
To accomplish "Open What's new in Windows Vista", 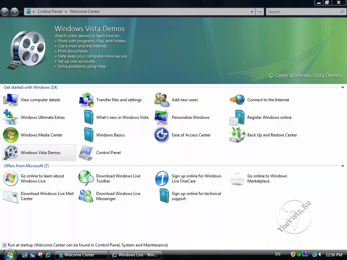I will click(x=115, y=117).
